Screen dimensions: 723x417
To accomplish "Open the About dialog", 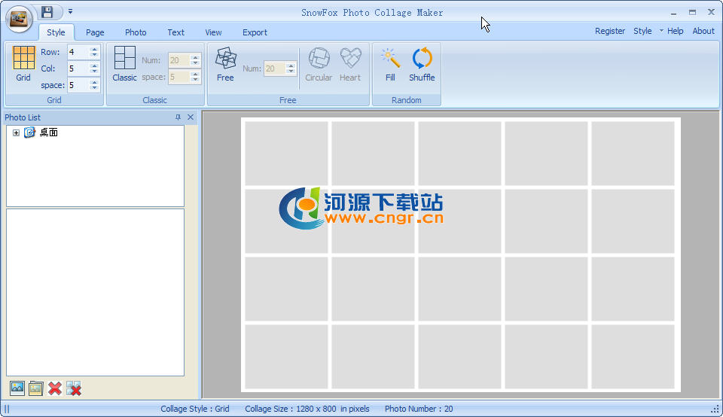I will [703, 31].
